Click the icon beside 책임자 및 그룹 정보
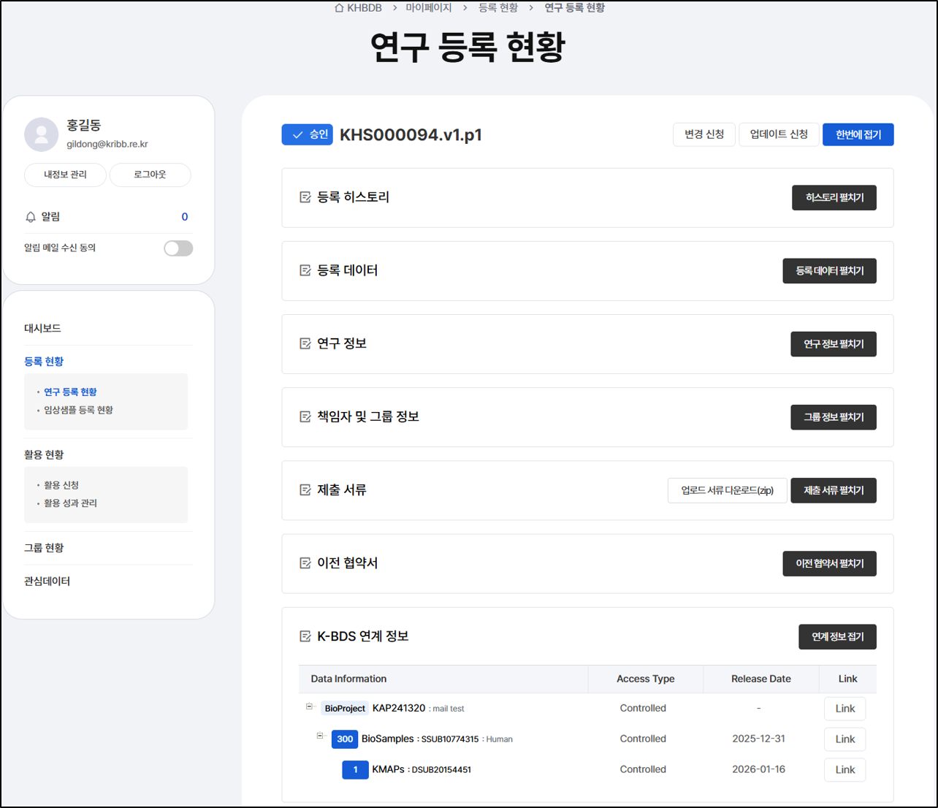This screenshot has width=938, height=808. pos(305,416)
